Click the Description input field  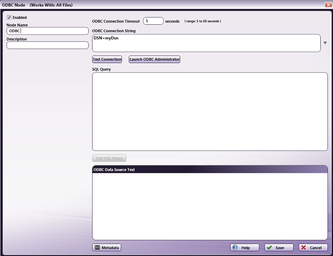tap(47, 45)
